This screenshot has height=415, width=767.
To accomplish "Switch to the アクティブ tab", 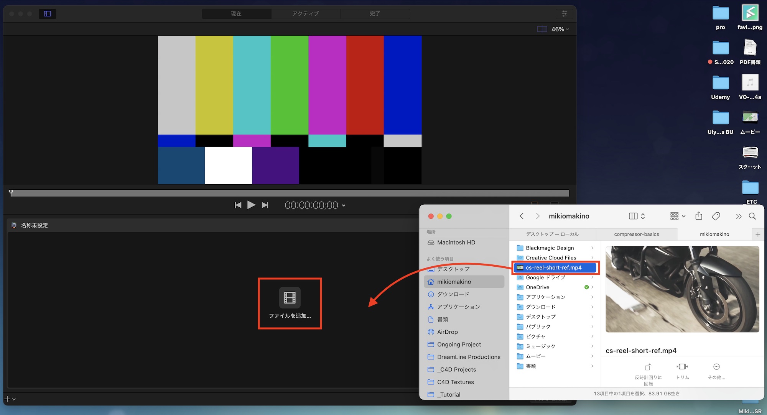I will (306, 14).
